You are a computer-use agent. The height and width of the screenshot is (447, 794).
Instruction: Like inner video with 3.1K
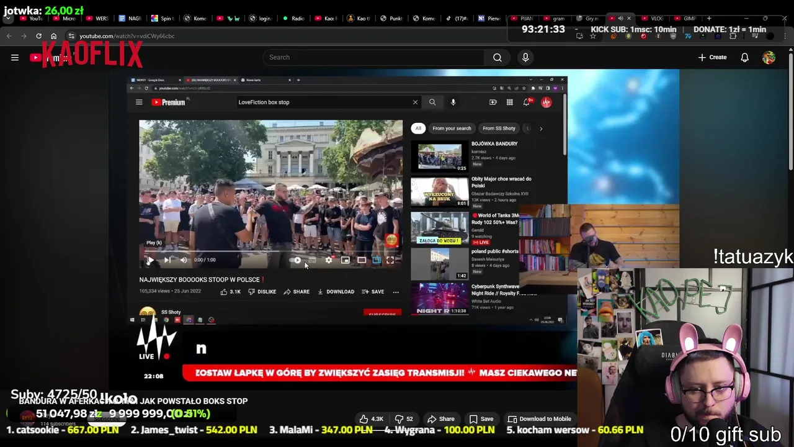click(230, 292)
